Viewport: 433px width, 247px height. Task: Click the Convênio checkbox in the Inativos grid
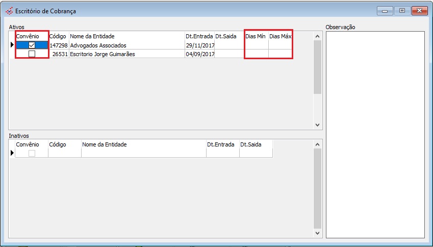[x=32, y=153]
